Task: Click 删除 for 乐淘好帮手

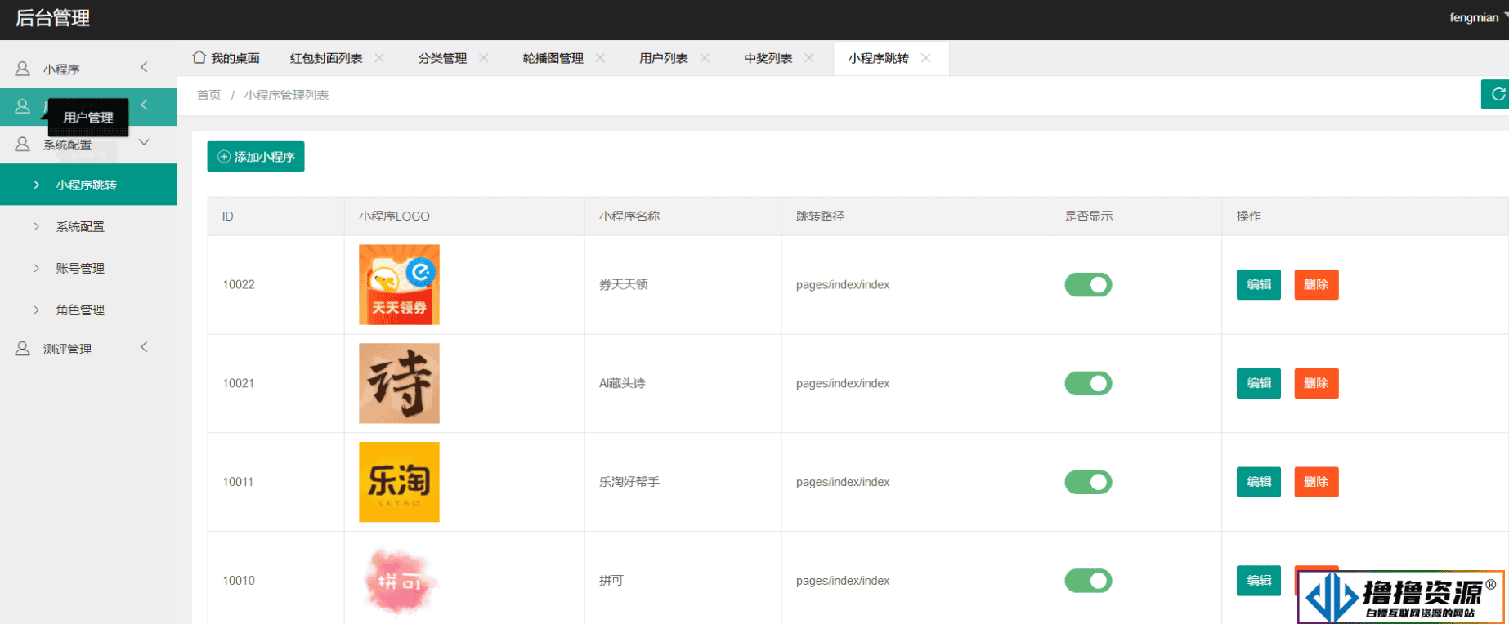Action: tap(1316, 482)
